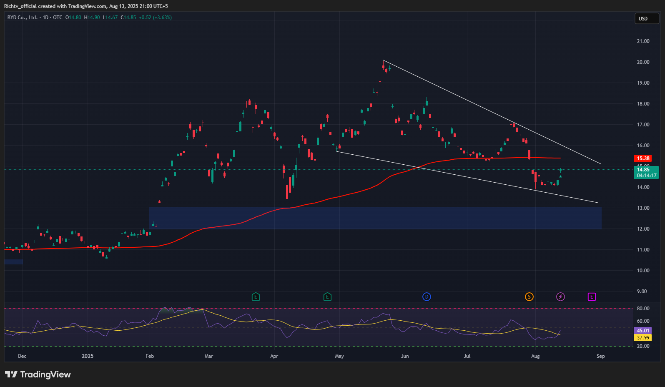The width and height of the screenshot is (665, 387).
Task: Click the purple 45.01 RSI value label
Action: (643, 331)
